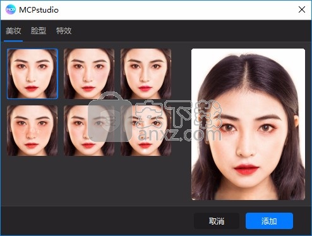
Task: Select the bottom-row right makeup thumbnail
Action: [146, 131]
